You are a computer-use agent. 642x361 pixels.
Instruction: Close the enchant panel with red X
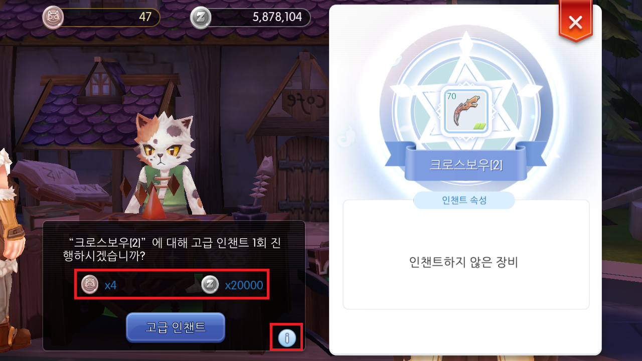coord(575,23)
